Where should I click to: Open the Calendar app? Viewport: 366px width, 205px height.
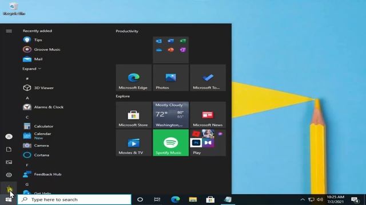[37, 136]
